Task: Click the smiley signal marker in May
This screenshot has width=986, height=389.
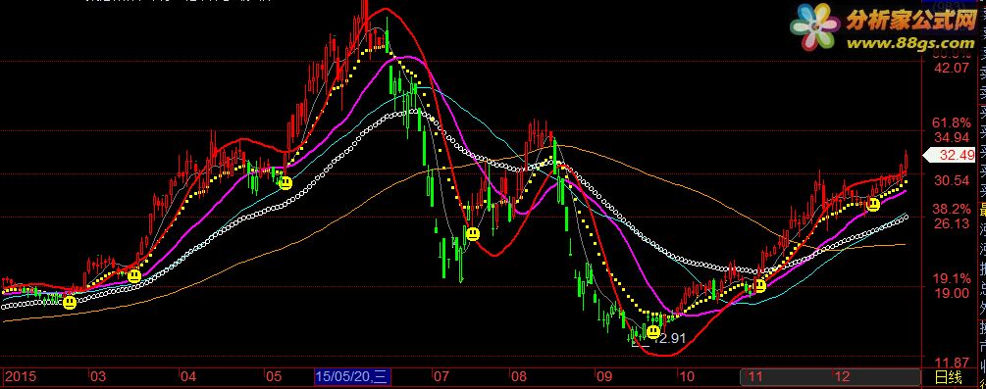Action: tap(285, 183)
